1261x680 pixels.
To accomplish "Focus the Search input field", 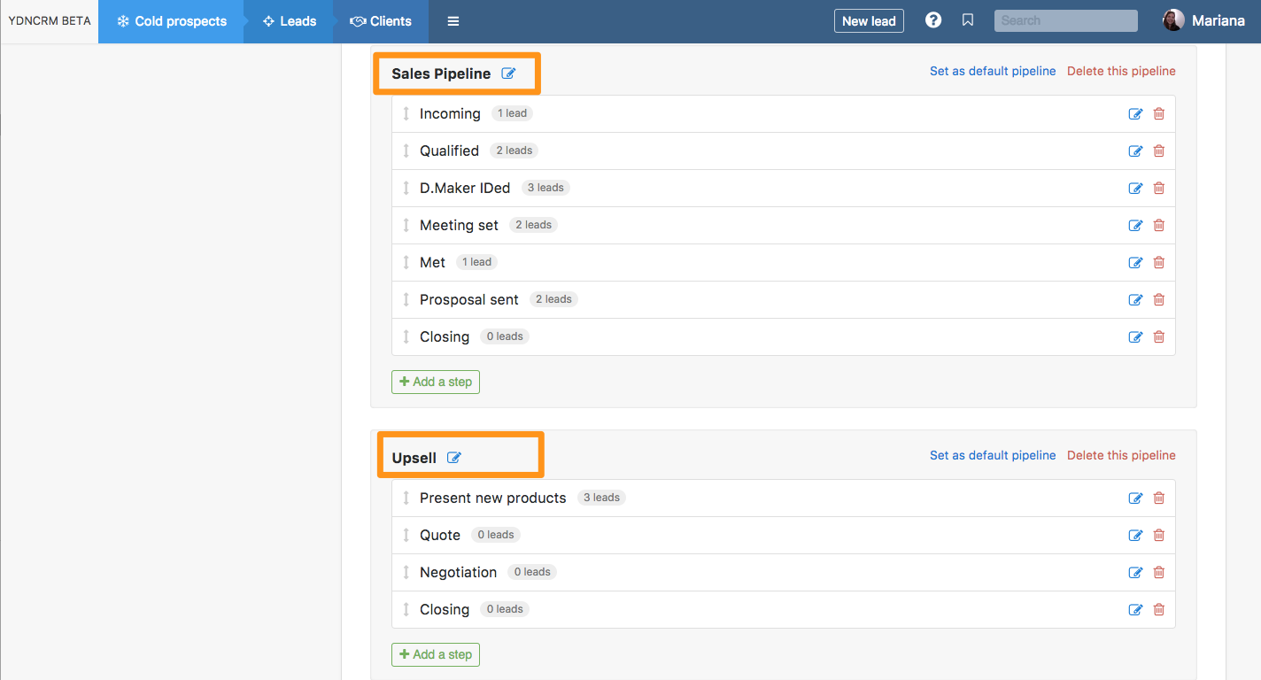I will [1065, 20].
